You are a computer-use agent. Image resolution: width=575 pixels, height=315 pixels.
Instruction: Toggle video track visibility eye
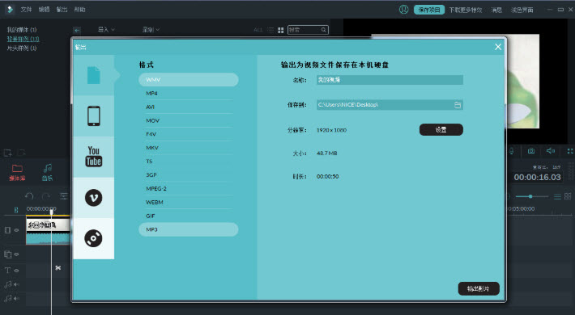point(16,230)
